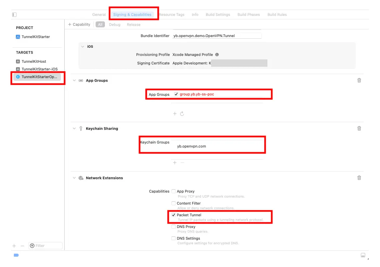Toggle the navigator sidebar panel icon

tap(14, 15)
